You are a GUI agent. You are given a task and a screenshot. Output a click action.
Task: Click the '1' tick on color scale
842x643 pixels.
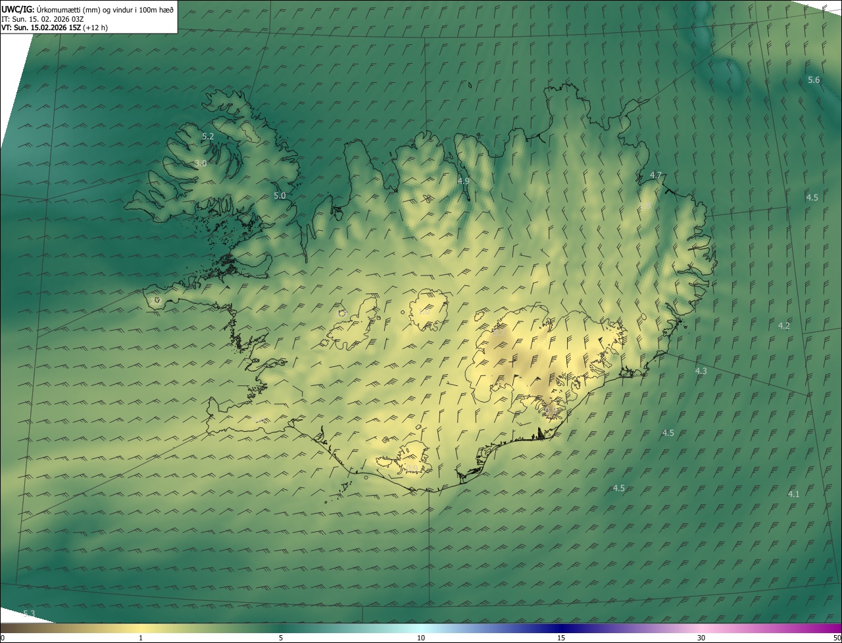141,638
